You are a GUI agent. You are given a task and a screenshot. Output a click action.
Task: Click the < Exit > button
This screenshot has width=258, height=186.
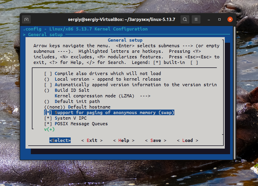[x=92, y=140]
